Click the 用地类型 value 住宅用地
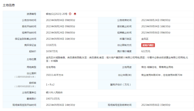 point(51,67)
